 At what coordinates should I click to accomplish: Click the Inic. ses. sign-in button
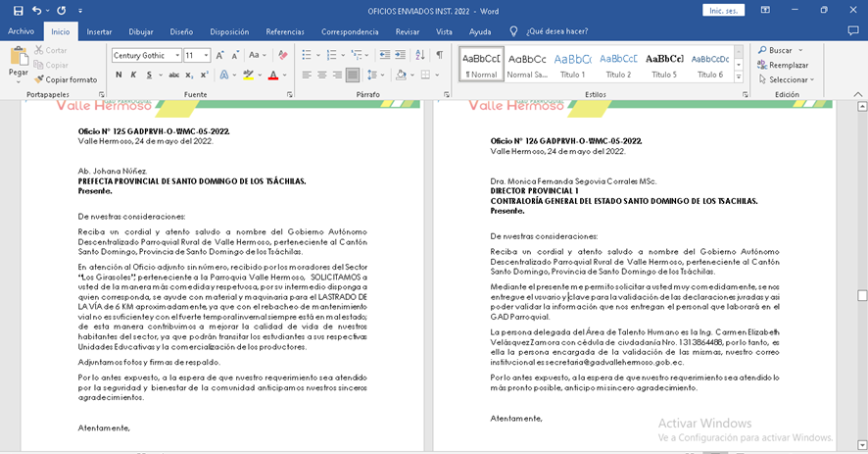(724, 11)
